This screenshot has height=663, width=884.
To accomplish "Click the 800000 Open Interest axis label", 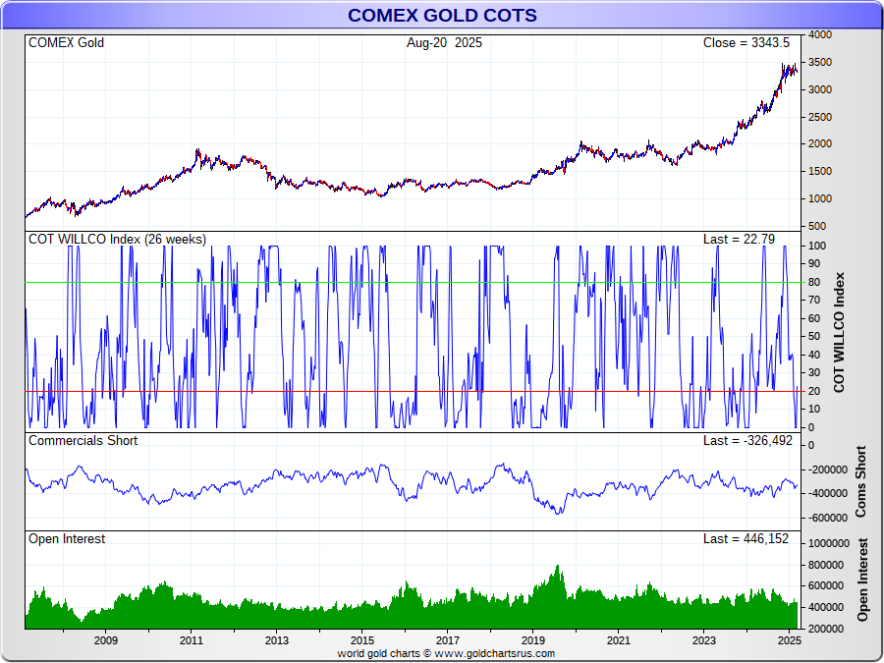I will click(826, 565).
